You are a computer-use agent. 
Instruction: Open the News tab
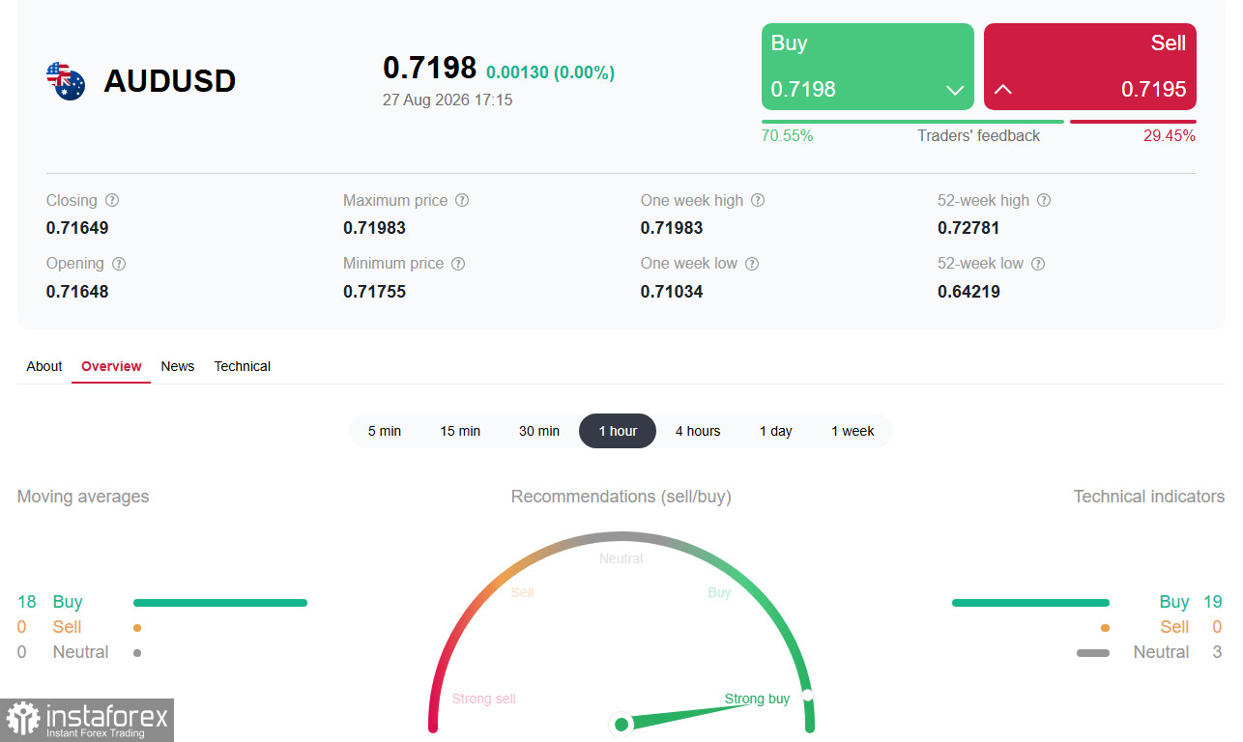[x=178, y=366]
